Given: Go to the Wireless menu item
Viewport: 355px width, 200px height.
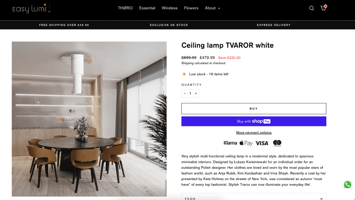Looking at the screenshot, I should tap(169, 8).
